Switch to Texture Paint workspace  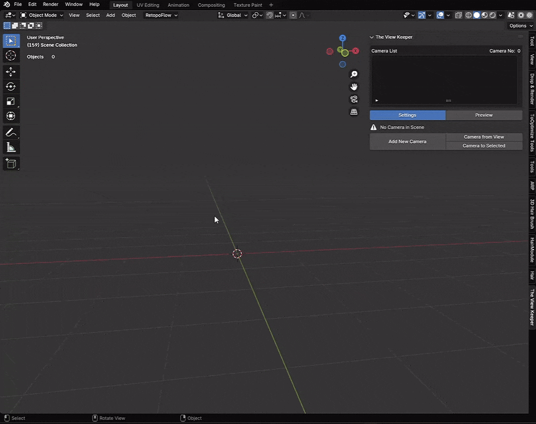pos(248,5)
